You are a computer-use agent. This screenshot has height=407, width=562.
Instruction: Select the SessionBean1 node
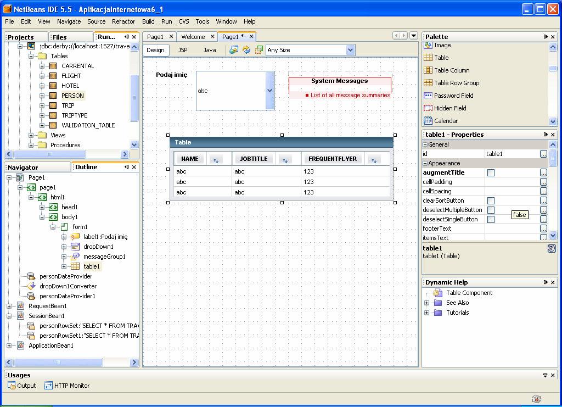pos(47,316)
